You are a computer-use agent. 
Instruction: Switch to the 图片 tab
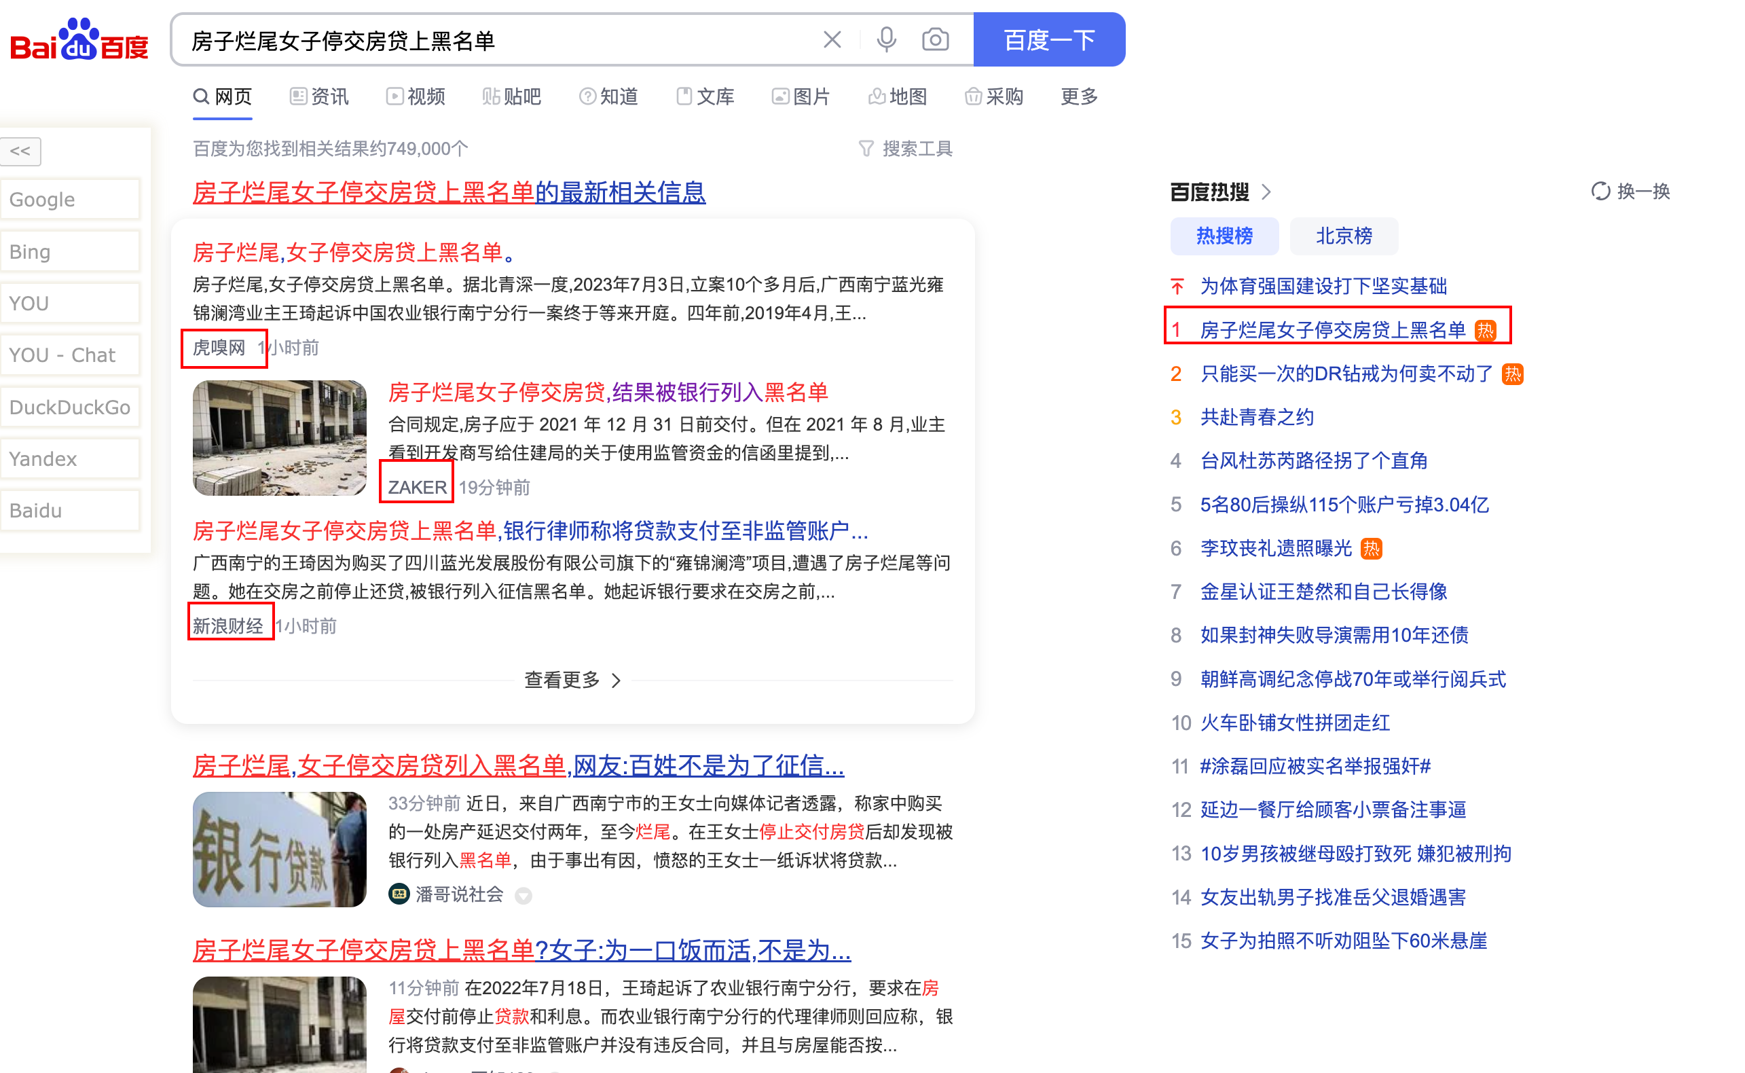coord(801,96)
